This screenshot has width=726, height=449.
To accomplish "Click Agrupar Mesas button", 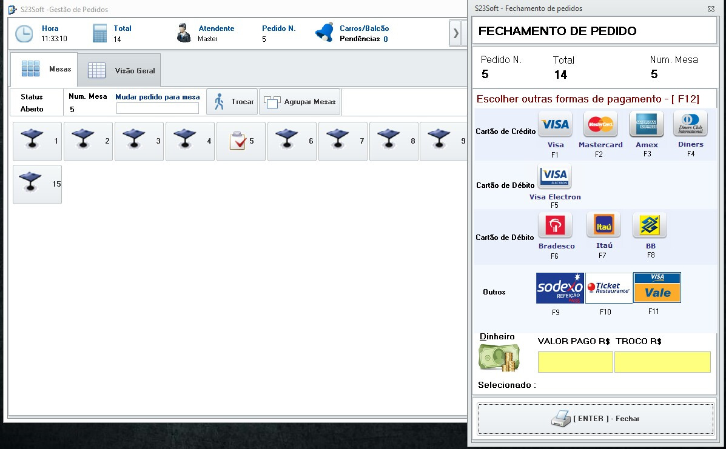I will [x=300, y=102].
